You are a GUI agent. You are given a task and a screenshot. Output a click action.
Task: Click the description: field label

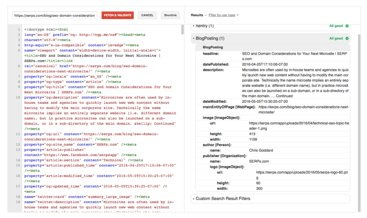[213, 70]
